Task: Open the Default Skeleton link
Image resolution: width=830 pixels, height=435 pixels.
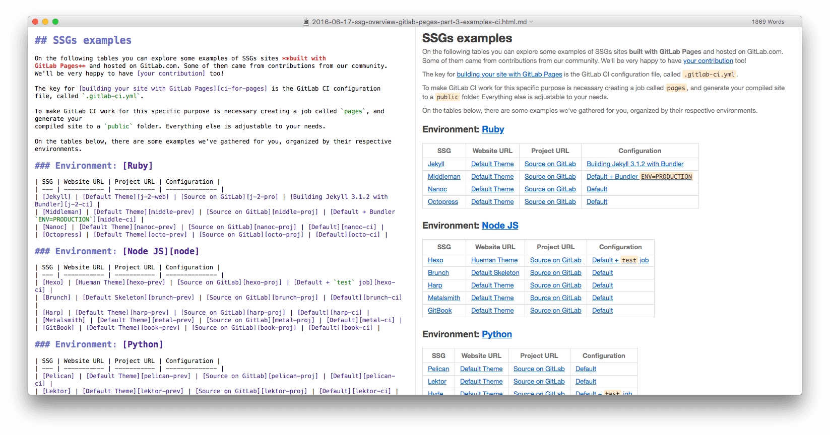Action: pyautogui.click(x=495, y=272)
